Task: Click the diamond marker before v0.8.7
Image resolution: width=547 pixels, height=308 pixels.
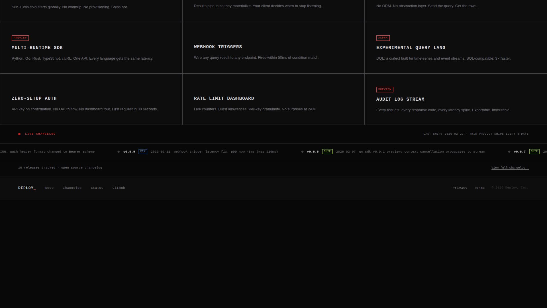Action: click(x=509, y=152)
